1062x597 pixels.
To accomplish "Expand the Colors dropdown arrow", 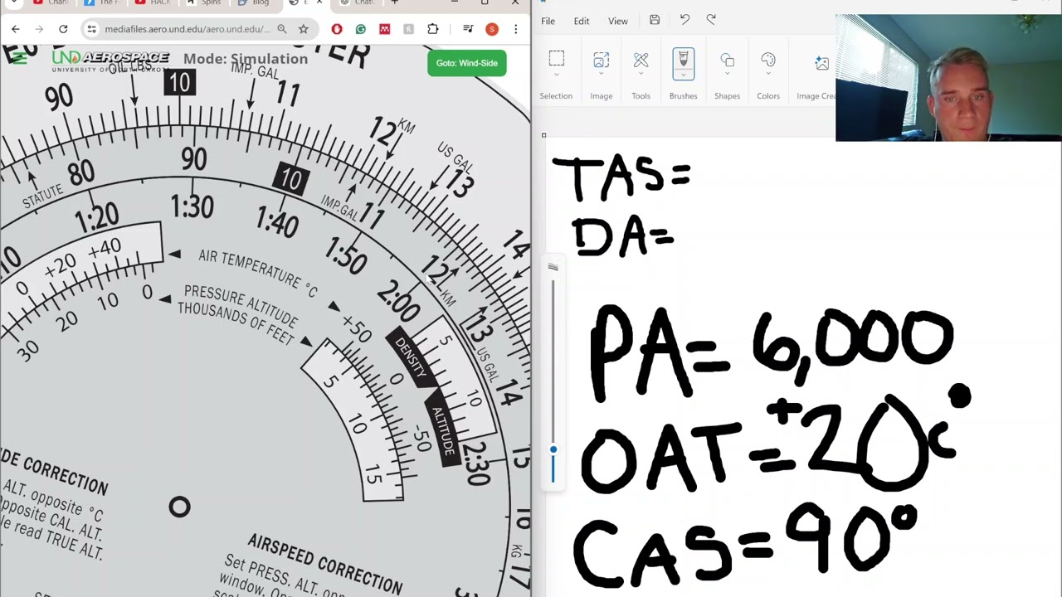I will (x=768, y=75).
